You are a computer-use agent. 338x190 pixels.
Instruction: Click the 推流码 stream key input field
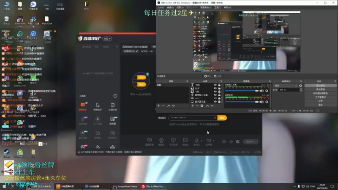[x=193, y=118]
